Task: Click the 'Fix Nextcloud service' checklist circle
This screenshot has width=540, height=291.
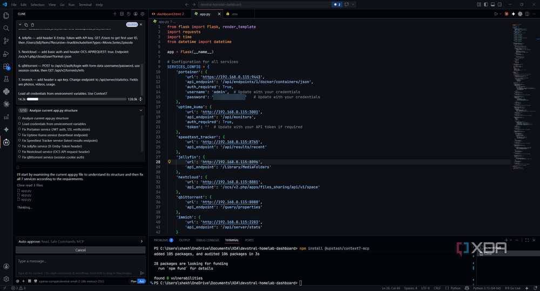Action: (19, 152)
